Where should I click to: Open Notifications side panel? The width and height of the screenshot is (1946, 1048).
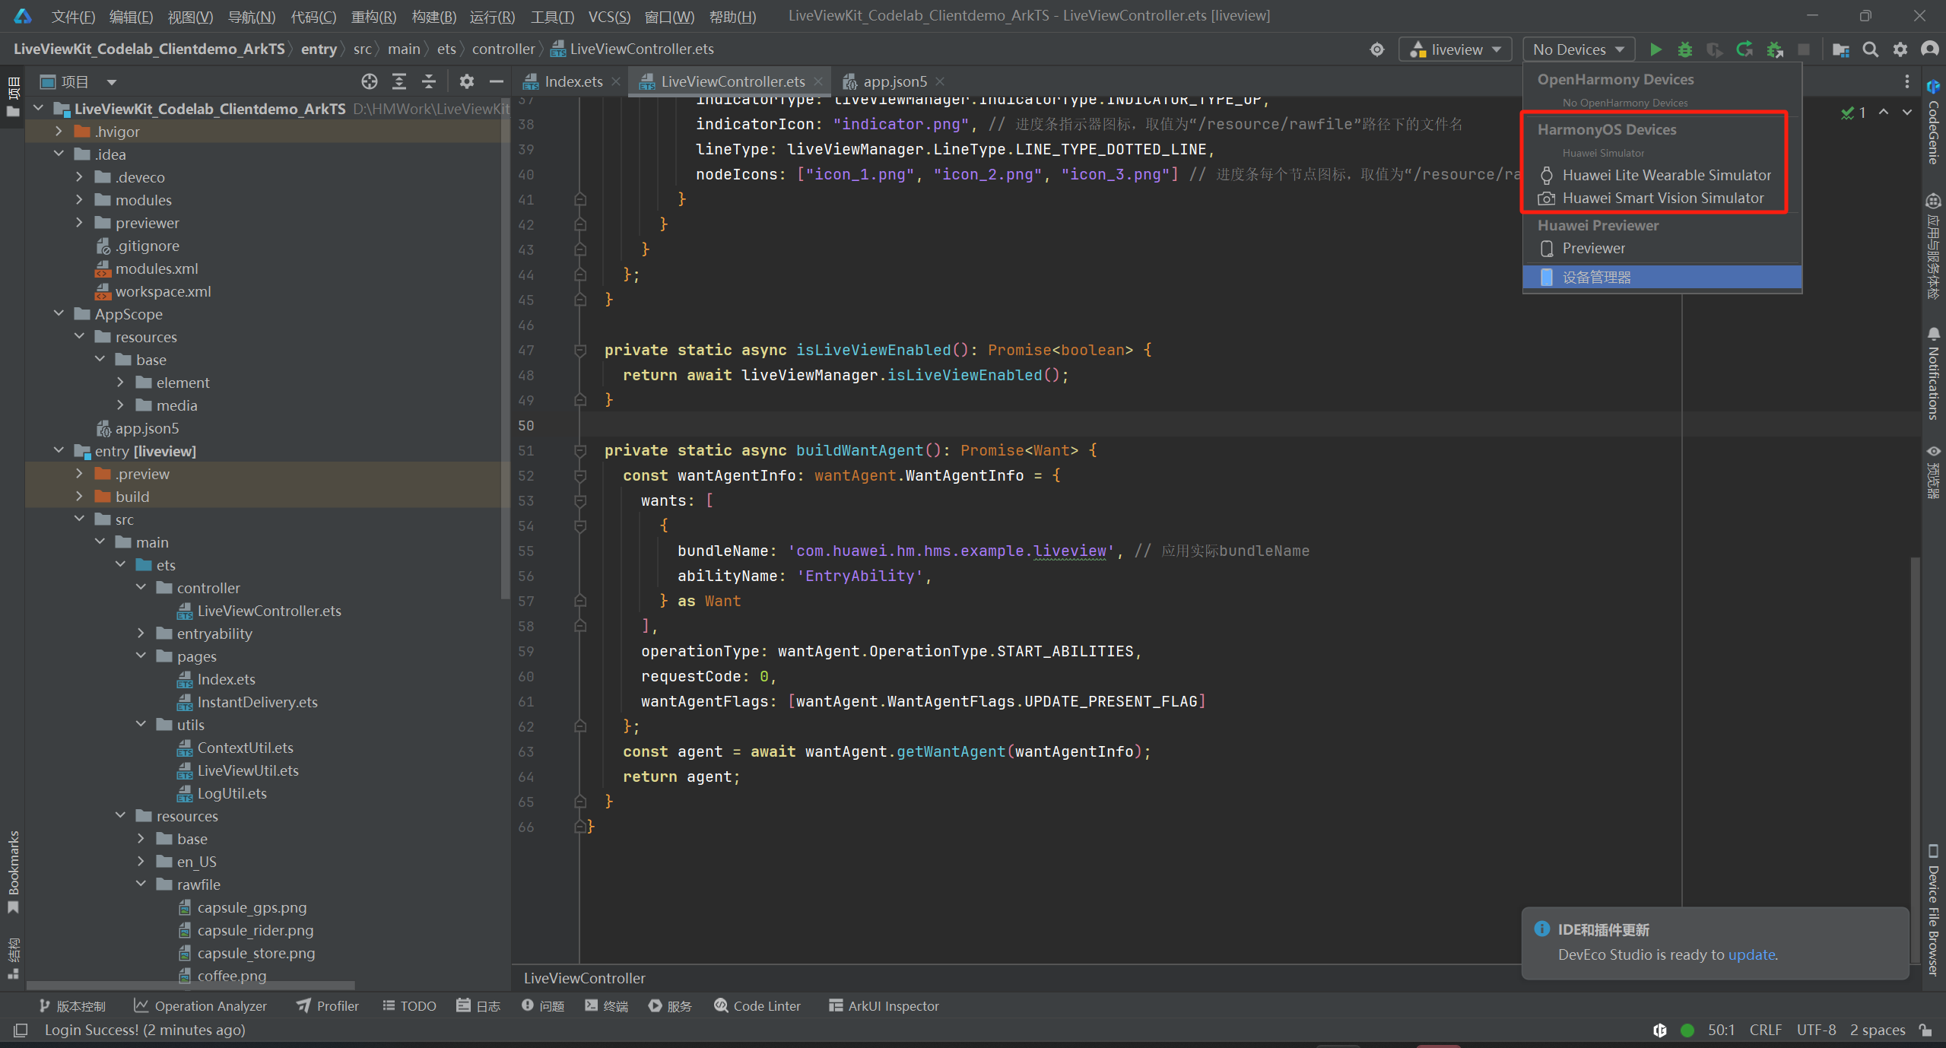tap(1932, 373)
